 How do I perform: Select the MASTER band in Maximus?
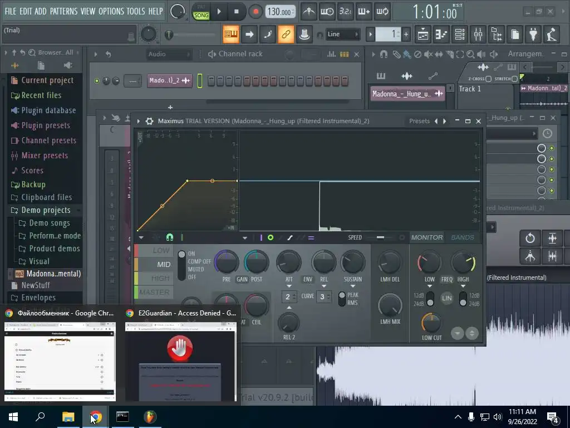[154, 292]
